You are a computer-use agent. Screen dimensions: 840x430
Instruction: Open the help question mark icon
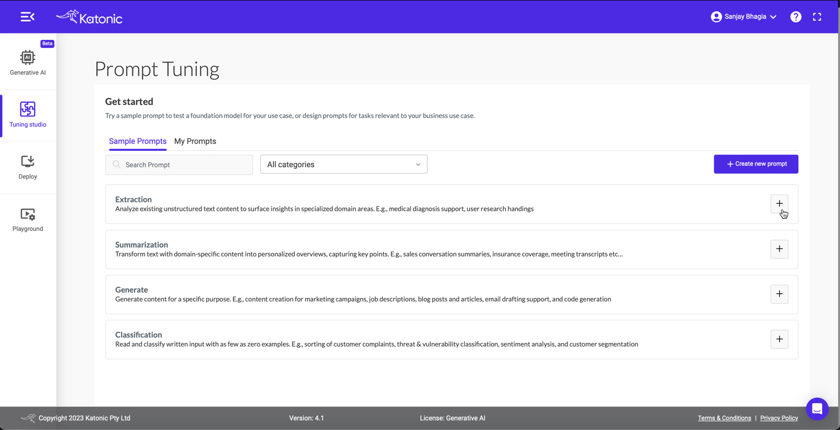coord(796,17)
